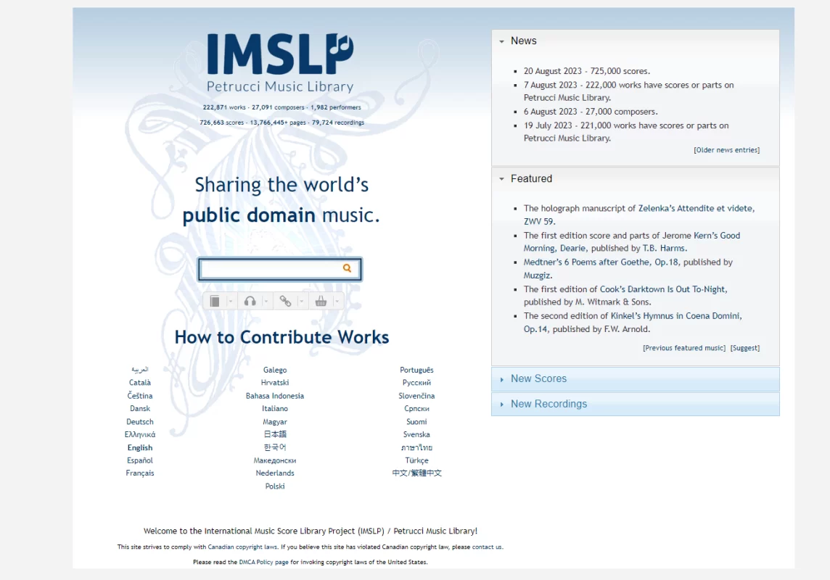Expand the New Scores panel

click(x=636, y=379)
